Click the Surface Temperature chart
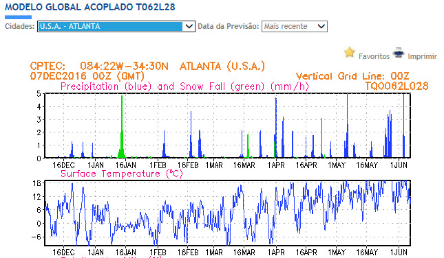Viewport: 444px width, 258px height. point(227,213)
